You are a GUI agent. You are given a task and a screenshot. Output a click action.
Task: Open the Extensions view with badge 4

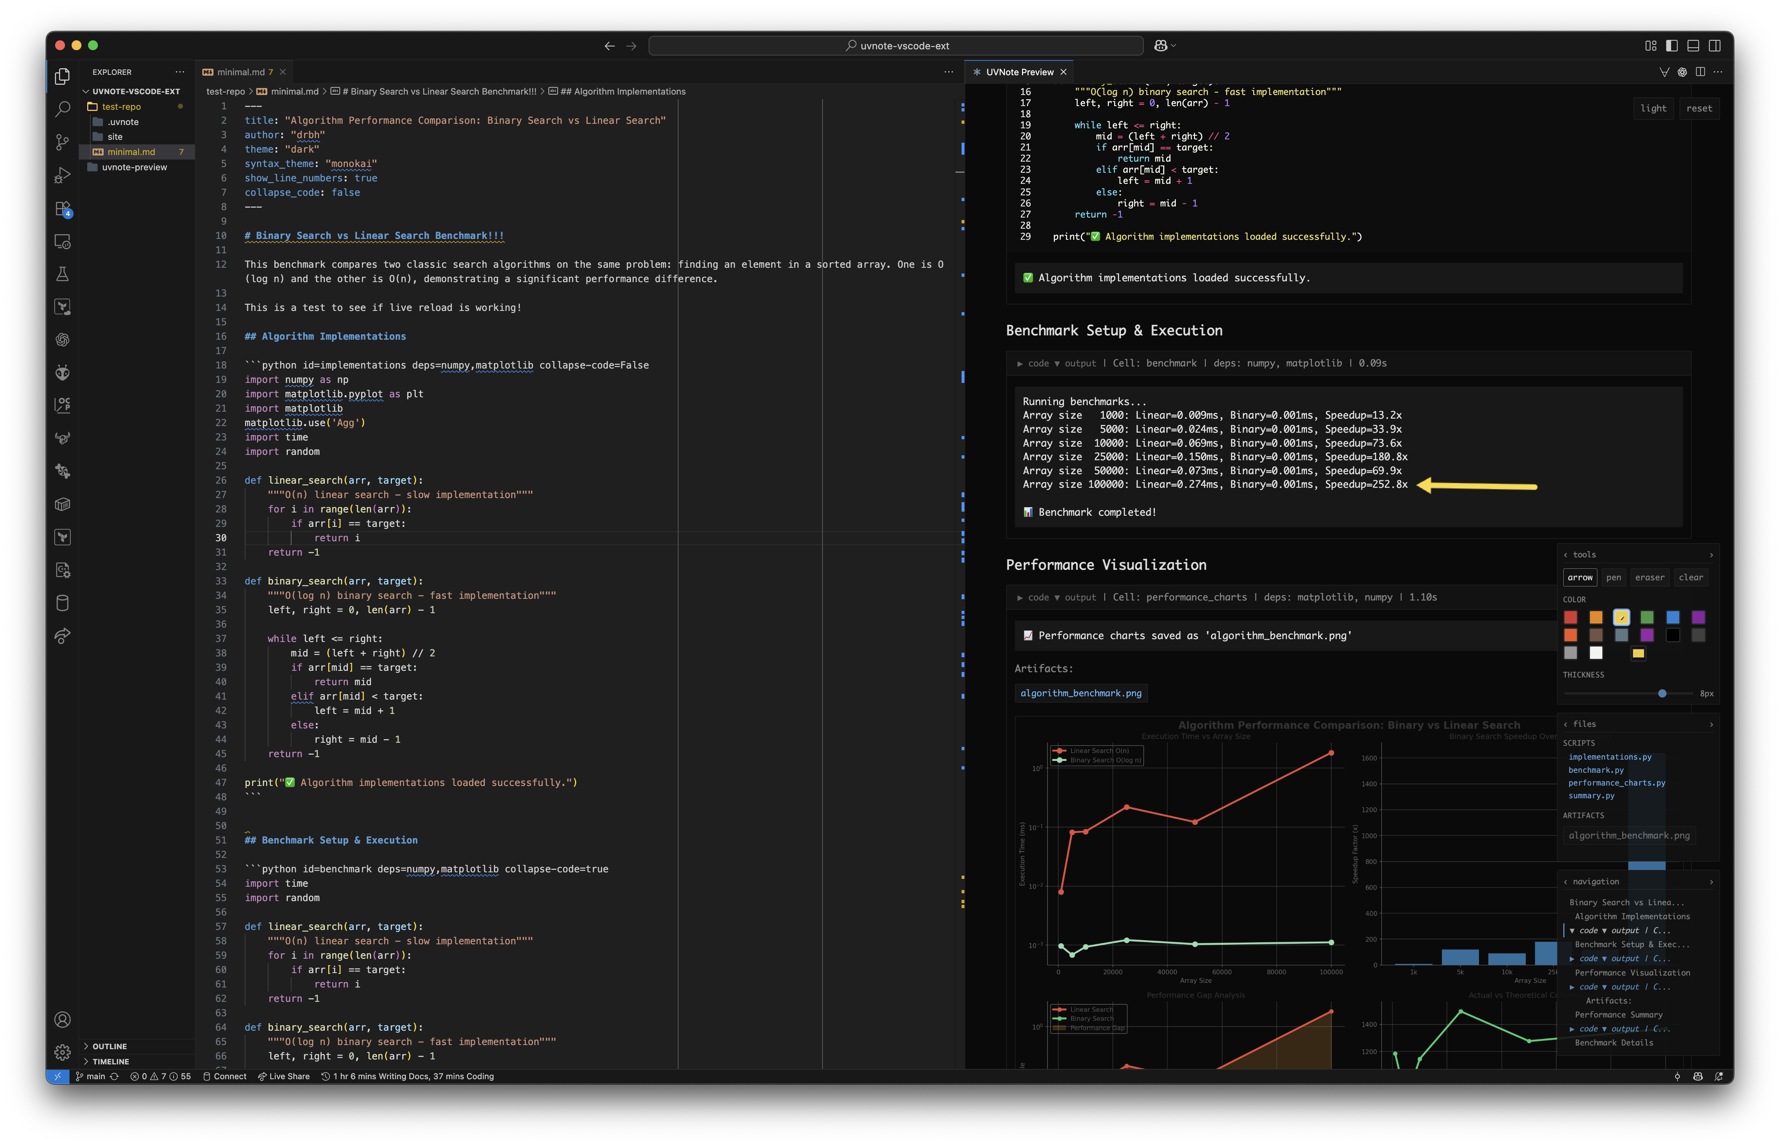[x=63, y=209]
